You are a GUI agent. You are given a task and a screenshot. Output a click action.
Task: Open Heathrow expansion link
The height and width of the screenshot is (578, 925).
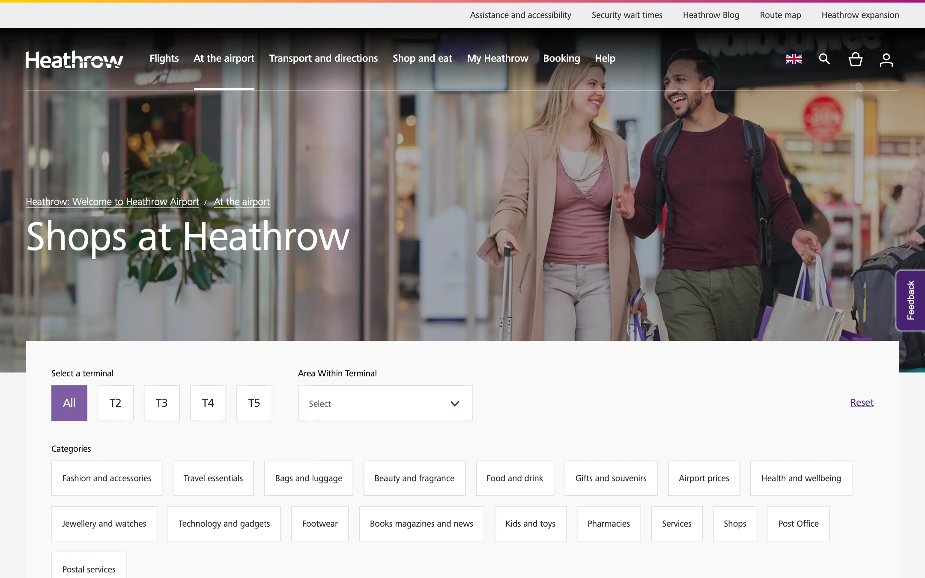click(860, 15)
